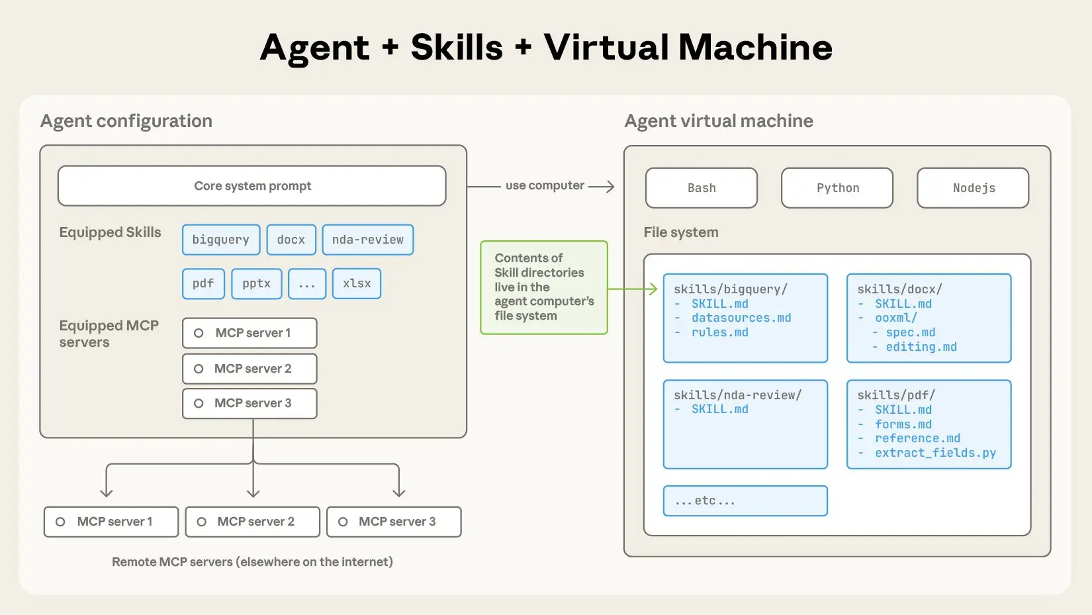Image resolution: width=1092 pixels, height=615 pixels.
Task: Expand the etc box in File system
Action: tap(745, 500)
